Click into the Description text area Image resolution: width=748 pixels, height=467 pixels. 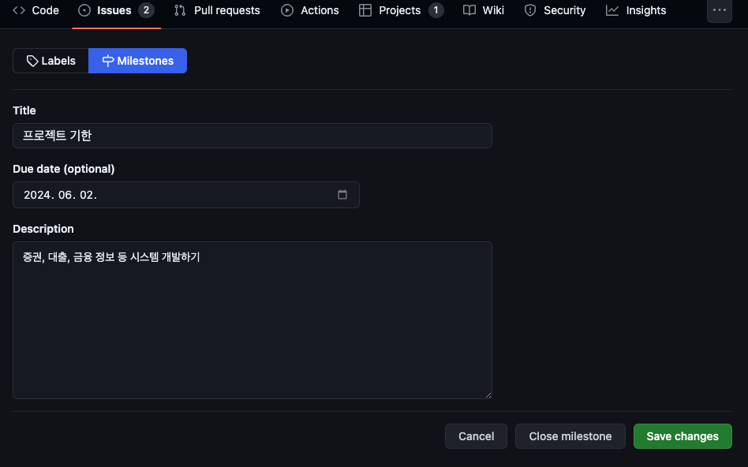(252, 320)
